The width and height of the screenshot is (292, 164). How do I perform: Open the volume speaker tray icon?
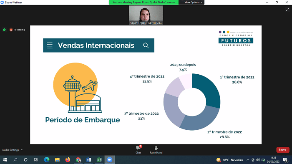pyautogui.click(x=258, y=160)
